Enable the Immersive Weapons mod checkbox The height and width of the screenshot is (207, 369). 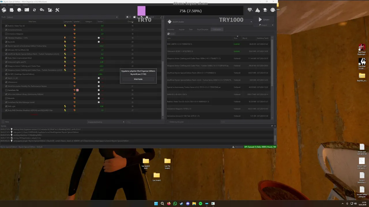pos(6,34)
